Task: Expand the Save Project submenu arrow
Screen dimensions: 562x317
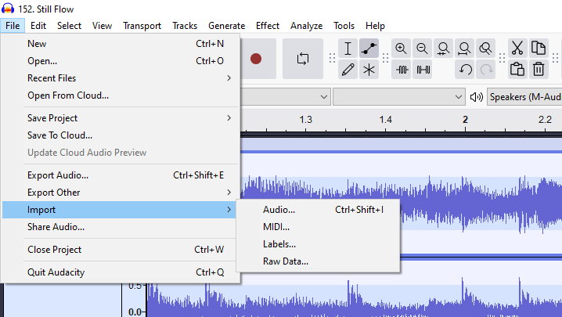Action: (x=229, y=118)
